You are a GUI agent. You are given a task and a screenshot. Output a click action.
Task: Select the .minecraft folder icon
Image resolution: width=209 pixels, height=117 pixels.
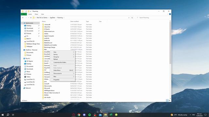(43, 25)
